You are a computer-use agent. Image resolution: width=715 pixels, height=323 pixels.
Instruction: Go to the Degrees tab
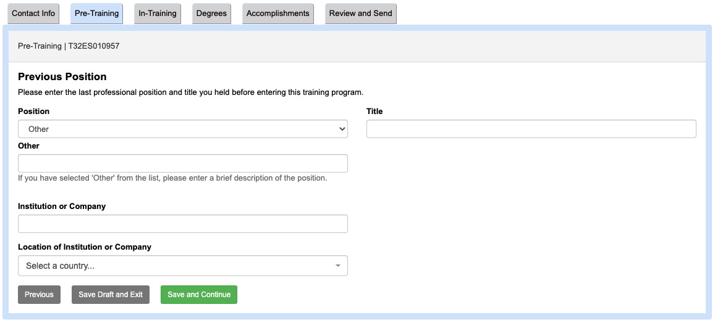tap(211, 14)
